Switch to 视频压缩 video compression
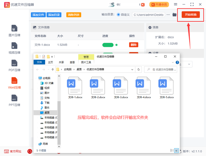Image resolution: width=206 pixels, height=156 pixels. click(x=14, y=48)
